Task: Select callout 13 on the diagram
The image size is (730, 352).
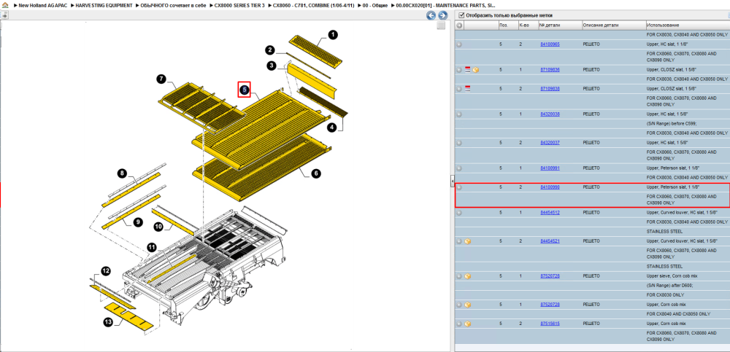Action: tap(108, 322)
